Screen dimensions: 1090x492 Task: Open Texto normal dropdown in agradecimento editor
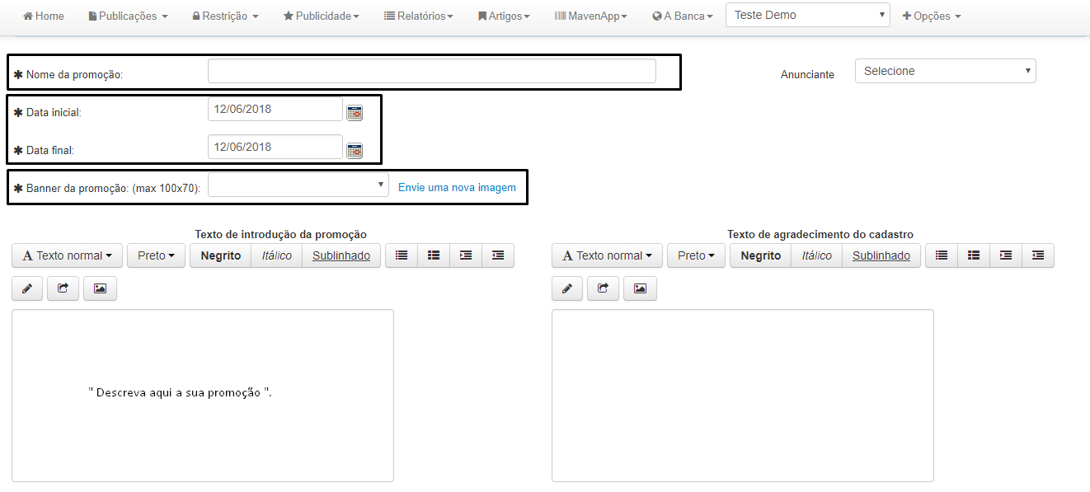coord(607,255)
